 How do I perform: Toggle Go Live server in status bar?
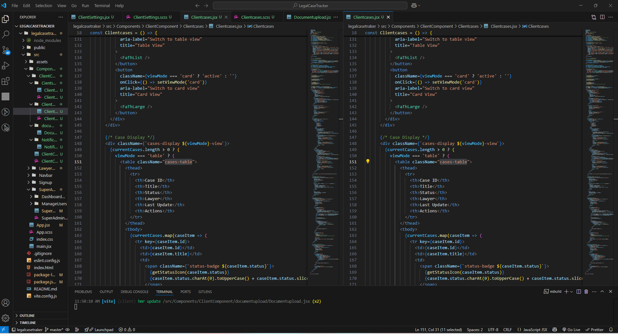click(571, 329)
